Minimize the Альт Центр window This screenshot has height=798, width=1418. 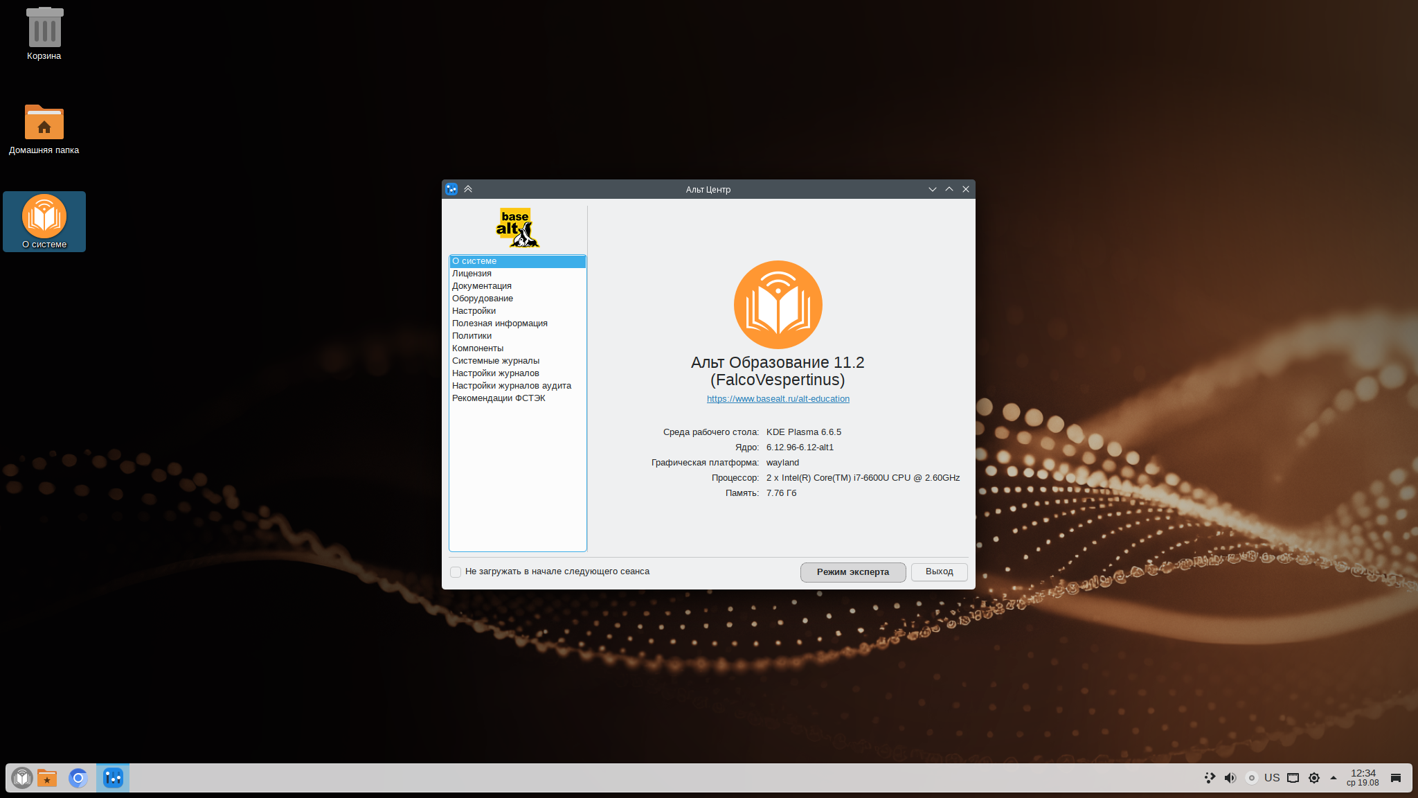coord(933,189)
